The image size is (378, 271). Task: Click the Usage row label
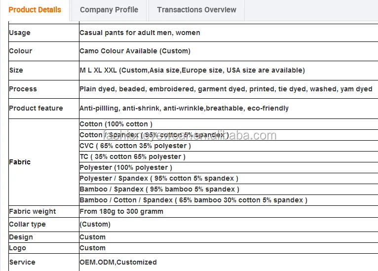(x=20, y=33)
